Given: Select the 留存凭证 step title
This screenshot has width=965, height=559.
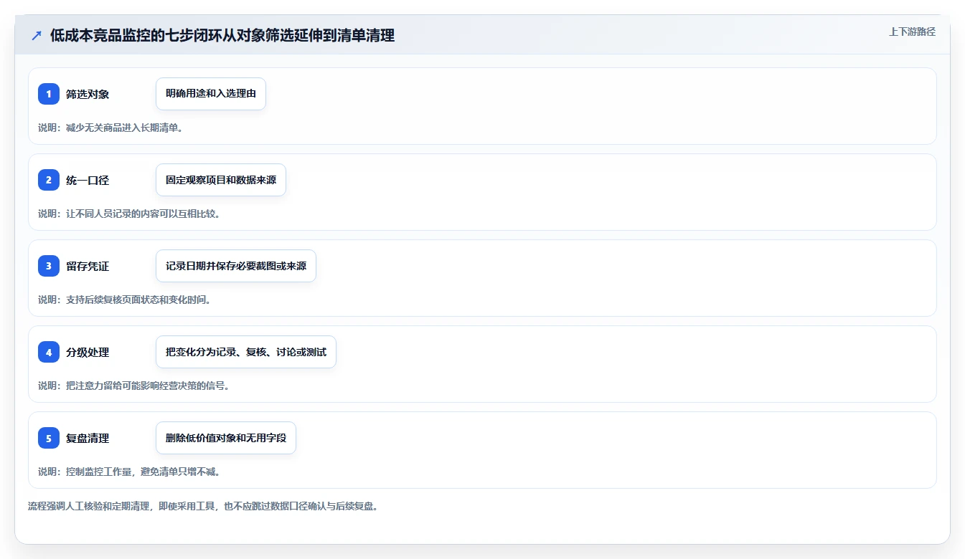Looking at the screenshot, I should coord(88,266).
